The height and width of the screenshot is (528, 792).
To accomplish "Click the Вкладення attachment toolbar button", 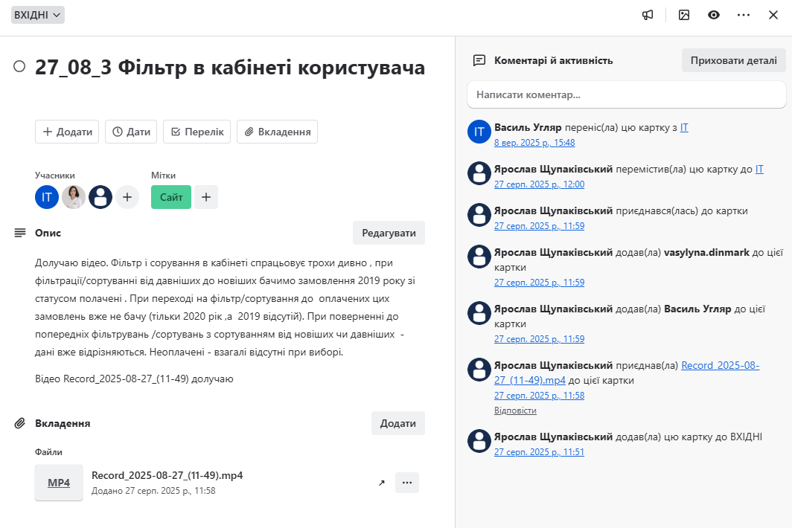I will click(x=278, y=132).
